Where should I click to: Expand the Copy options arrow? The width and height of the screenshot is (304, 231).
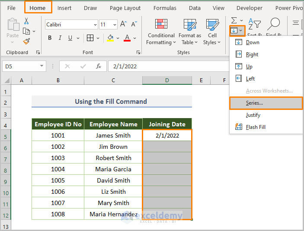tap(34, 31)
